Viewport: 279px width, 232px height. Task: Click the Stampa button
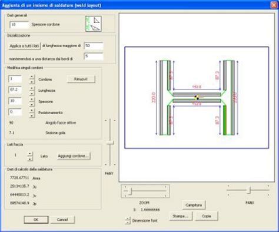pos(181,216)
